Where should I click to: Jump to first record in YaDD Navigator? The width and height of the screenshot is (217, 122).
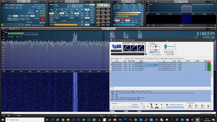[113, 107]
